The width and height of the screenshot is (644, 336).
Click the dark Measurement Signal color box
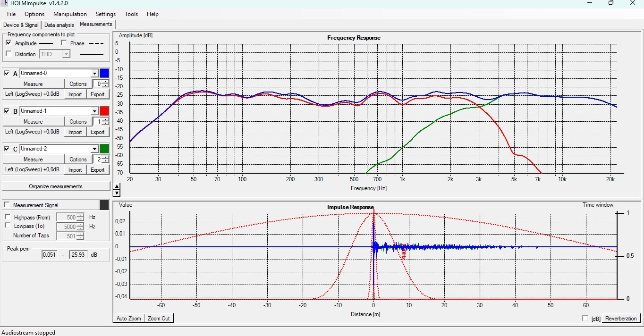[104, 205]
